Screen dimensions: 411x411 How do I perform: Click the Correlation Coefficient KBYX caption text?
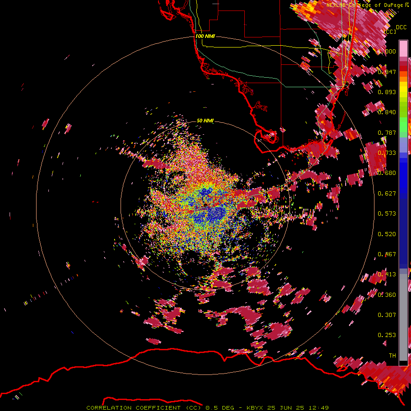tap(207, 408)
